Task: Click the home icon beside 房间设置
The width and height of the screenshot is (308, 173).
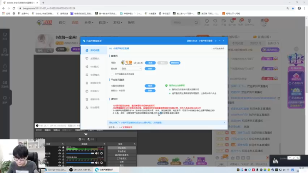Action: [x=87, y=50]
